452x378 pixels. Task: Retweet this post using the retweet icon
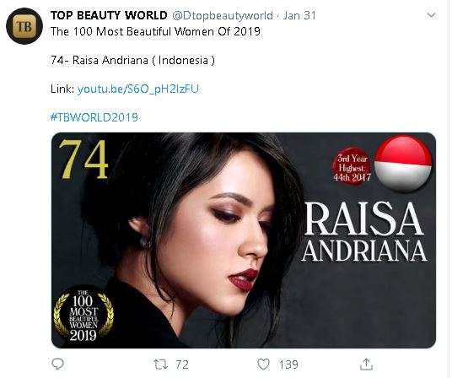tap(160, 364)
